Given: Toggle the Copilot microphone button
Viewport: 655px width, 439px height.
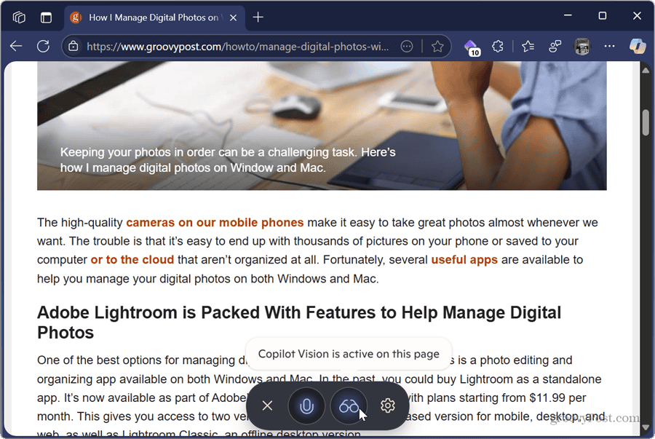Looking at the screenshot, I should 306,406.
